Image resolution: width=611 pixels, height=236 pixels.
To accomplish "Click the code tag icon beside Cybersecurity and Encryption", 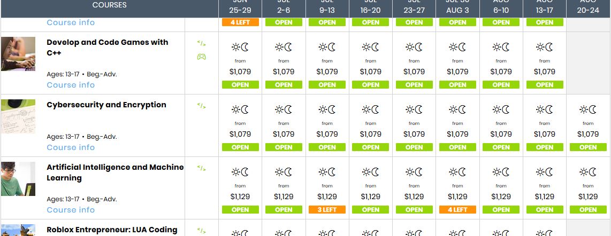I will [x=201, y=106].
